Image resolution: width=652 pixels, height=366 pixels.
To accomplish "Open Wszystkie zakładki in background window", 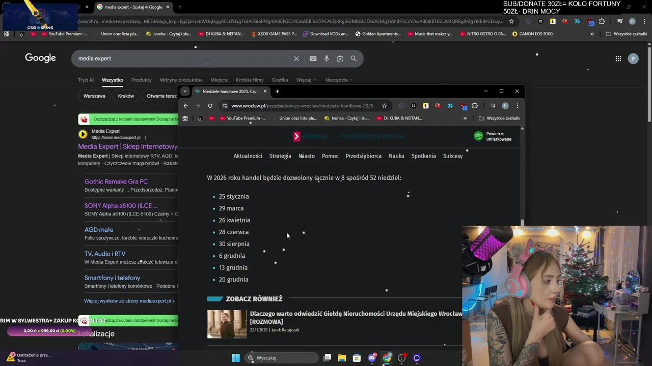I will (627, 34).
